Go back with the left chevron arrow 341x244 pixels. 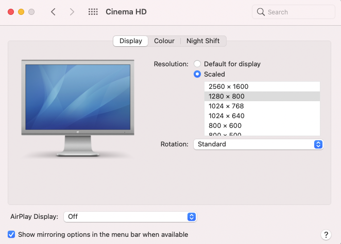(53, 12)
